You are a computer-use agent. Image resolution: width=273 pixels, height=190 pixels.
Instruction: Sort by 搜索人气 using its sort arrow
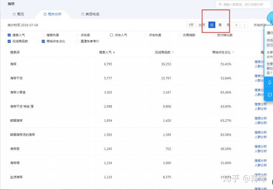pyautogui.click(x=114, y=52)
